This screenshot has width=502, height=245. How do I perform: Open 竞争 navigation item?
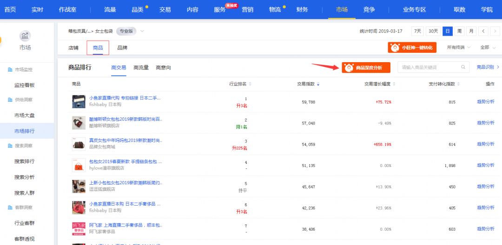[x=369, y=9]
